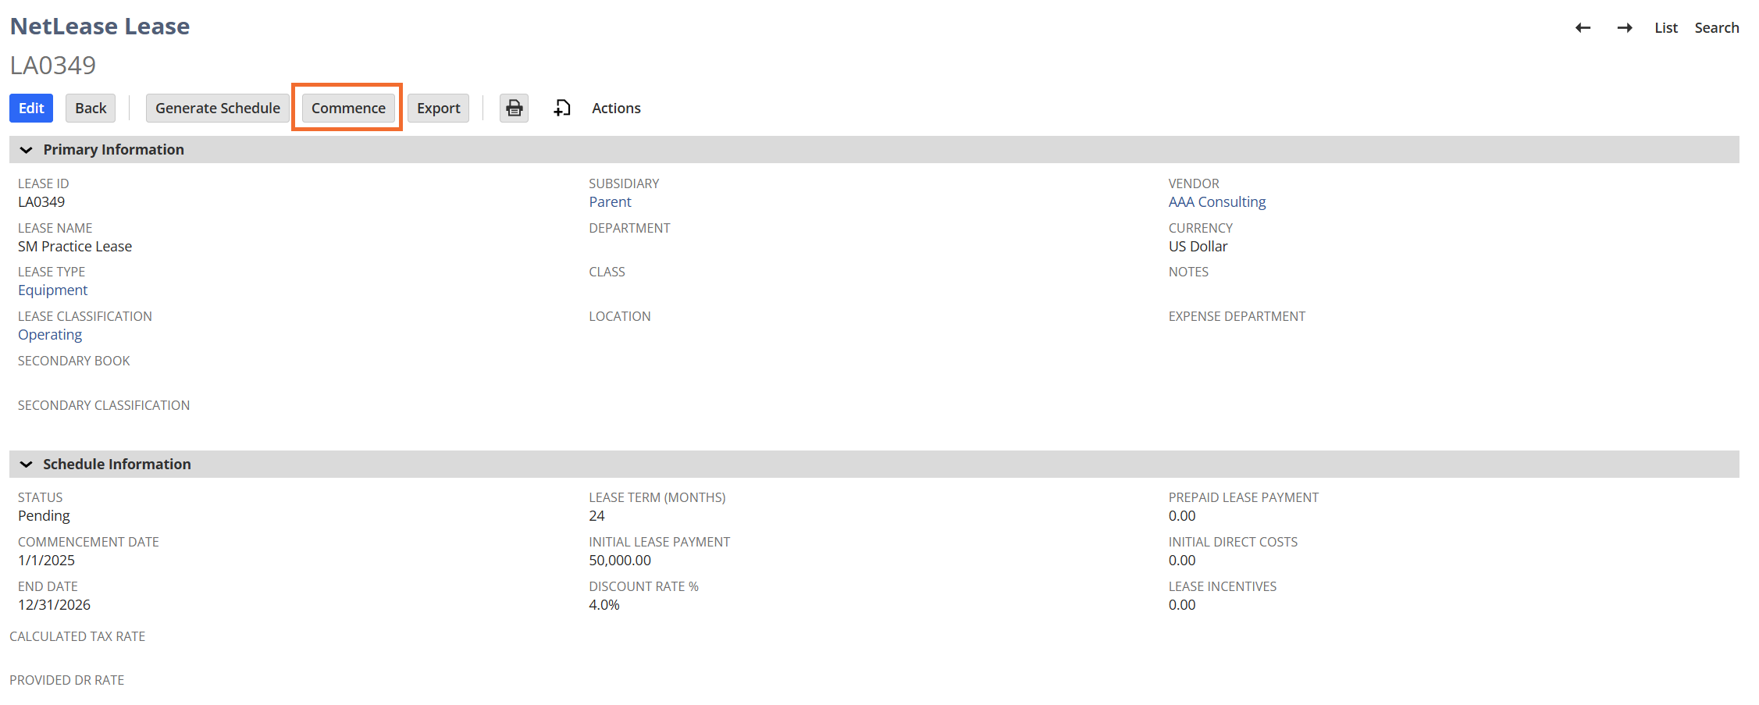Open the Actions menu
The width and height of the screenshot is (1759, 705).
click(x=616, y=108)
